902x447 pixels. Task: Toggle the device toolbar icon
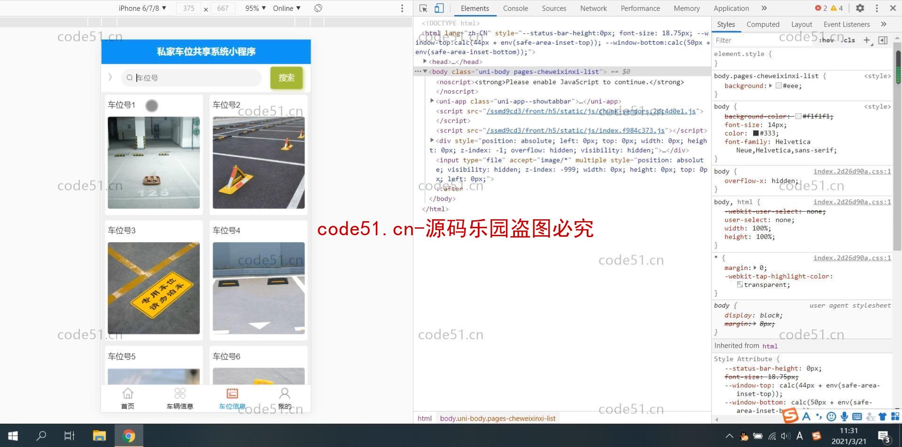[x=439, y=8]
